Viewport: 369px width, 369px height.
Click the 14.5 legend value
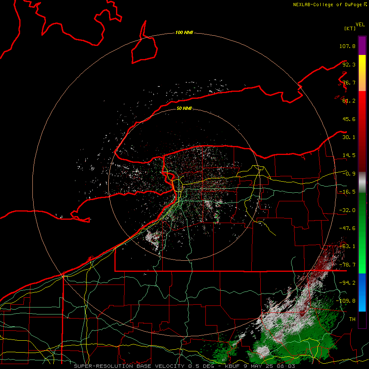[349, 155]
